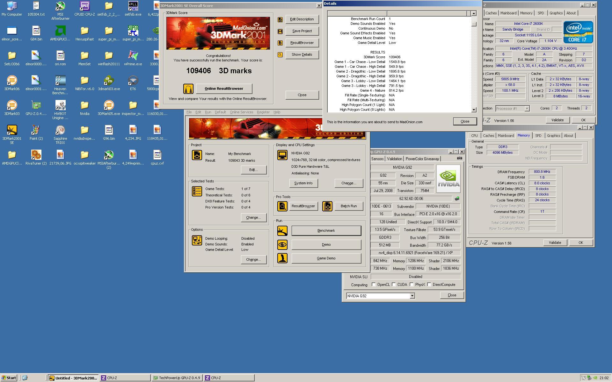The width and height of the screenshot is (612, 382).
Task: Click the Batch Run icon in Pro Tools
Action: point(327,206)
